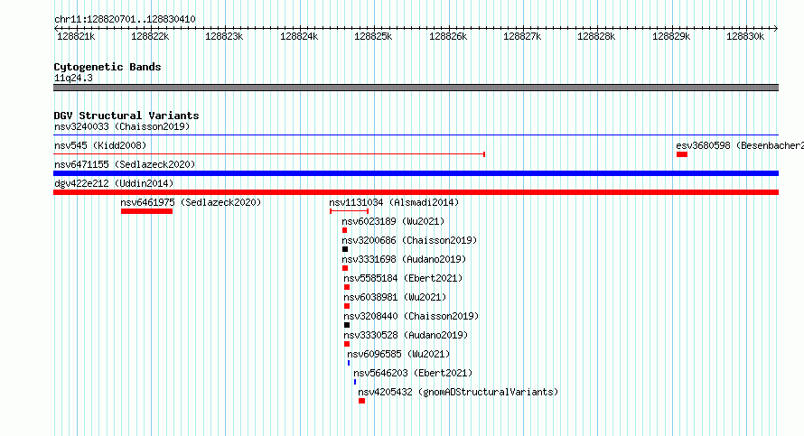This screenshot has height=436, width=804.
Task: Open the nsv3330528 (Audano2019) label
Action: pyautogui.click(x=406, y=335)
